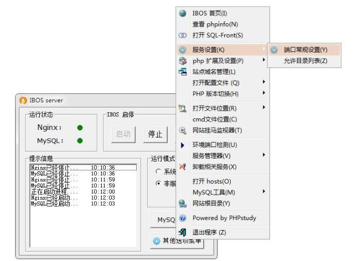Expand the PHP 版本切换 submenu arrow

(263, 93)
